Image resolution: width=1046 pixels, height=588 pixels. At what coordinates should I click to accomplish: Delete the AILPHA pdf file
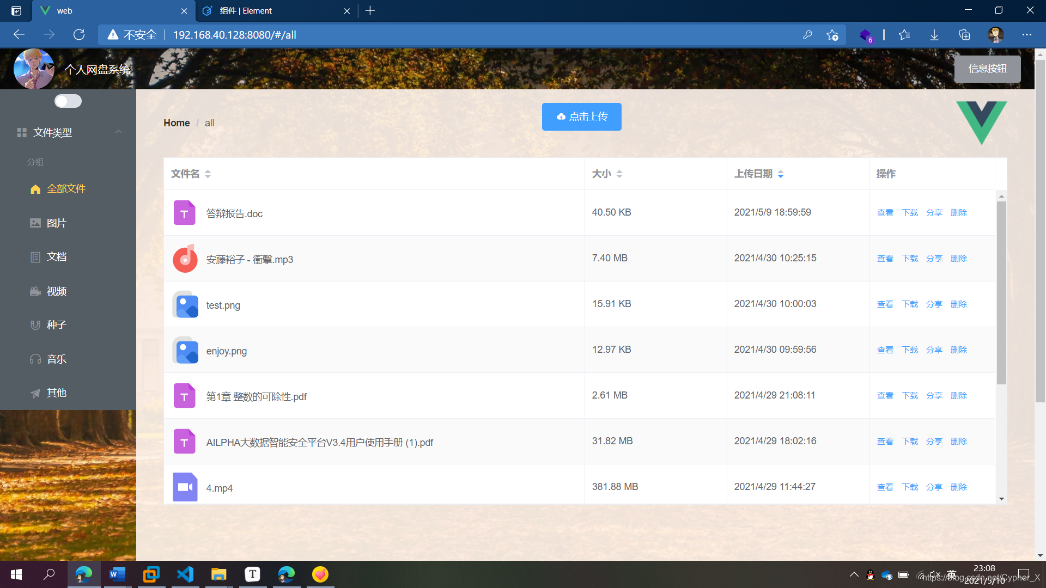[x=958, y=442]
